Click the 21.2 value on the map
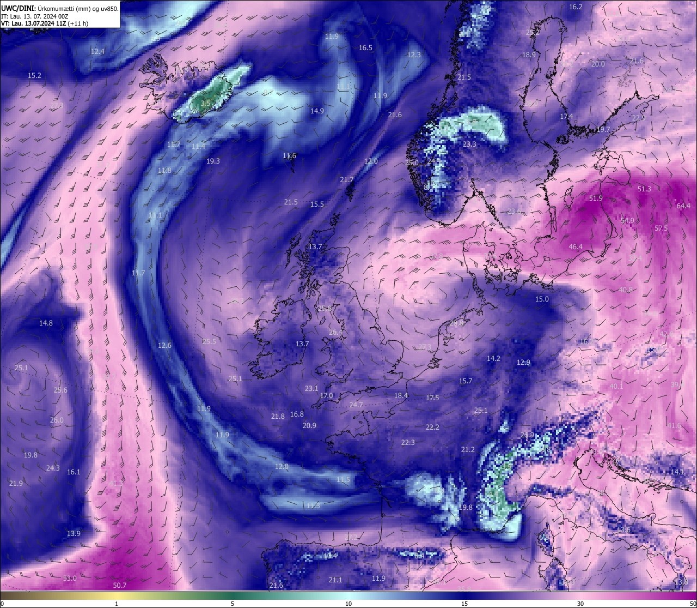Screen dimensions: 697x608 468,449
